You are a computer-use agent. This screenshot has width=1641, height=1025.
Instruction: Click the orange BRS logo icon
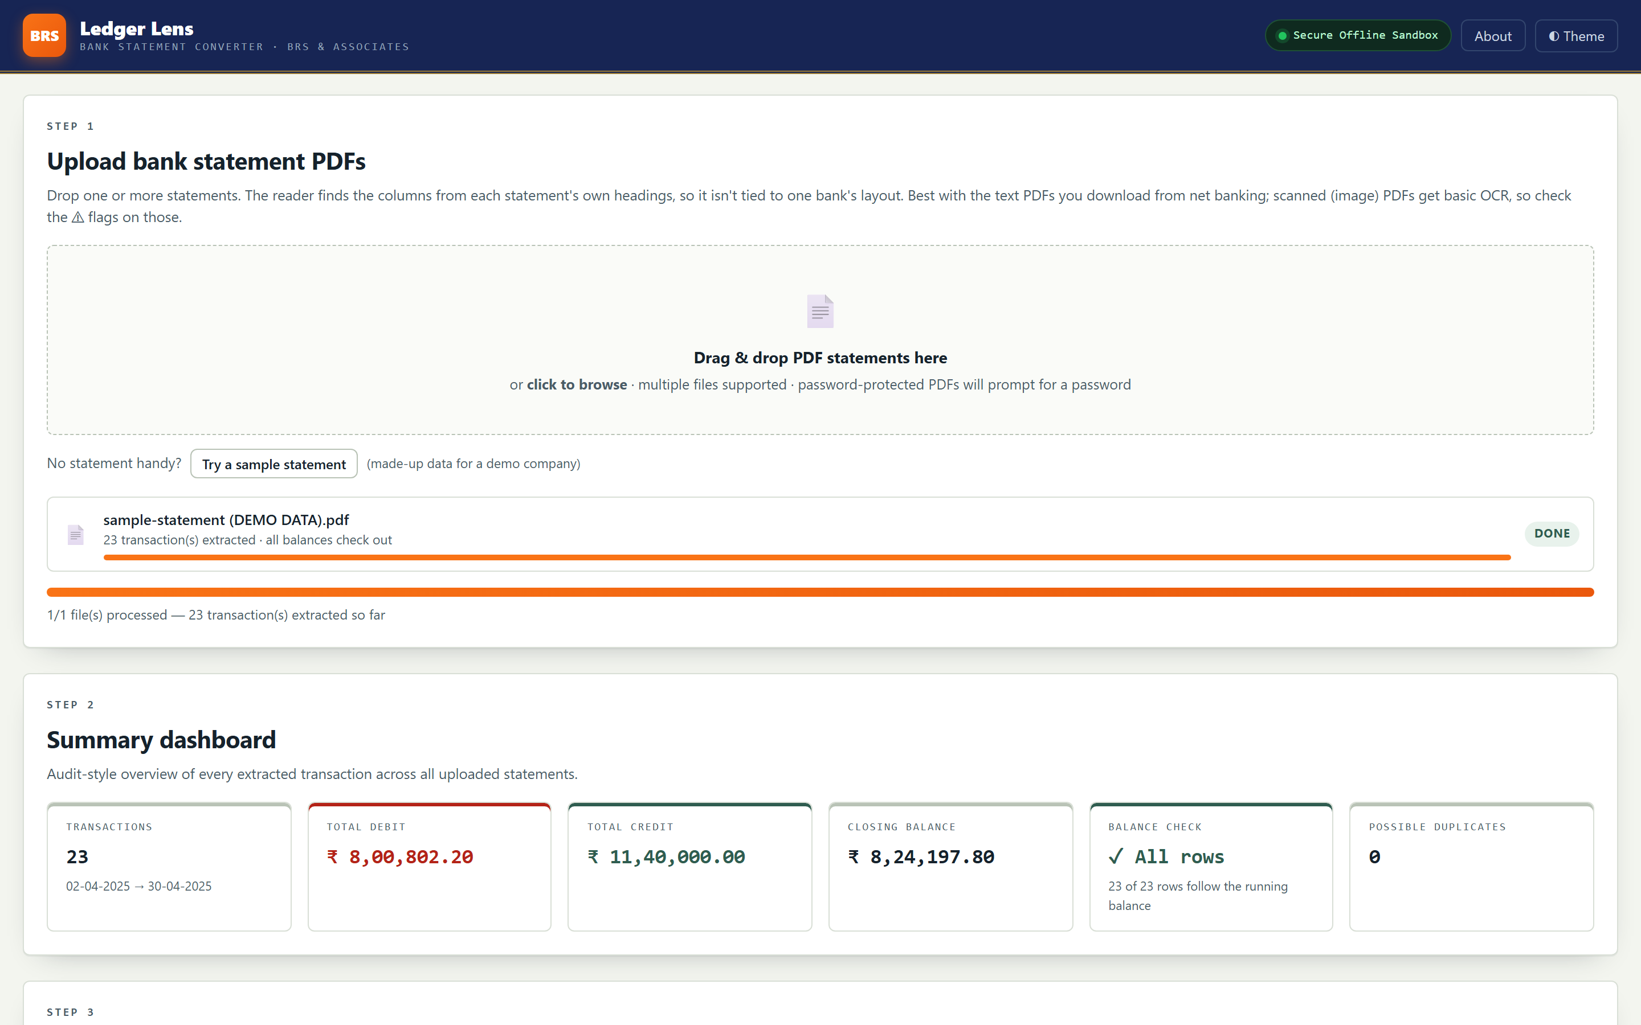click(x=44, y=35)
